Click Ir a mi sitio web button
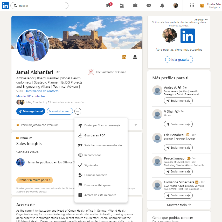This screenshot has height=222, width=222. click(60, 111)
